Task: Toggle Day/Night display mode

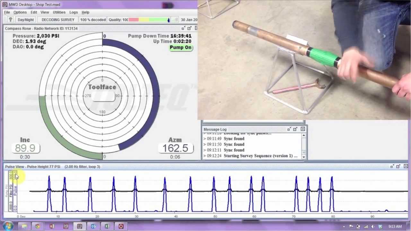Action: pyautogui.click(x=26, y=20)
